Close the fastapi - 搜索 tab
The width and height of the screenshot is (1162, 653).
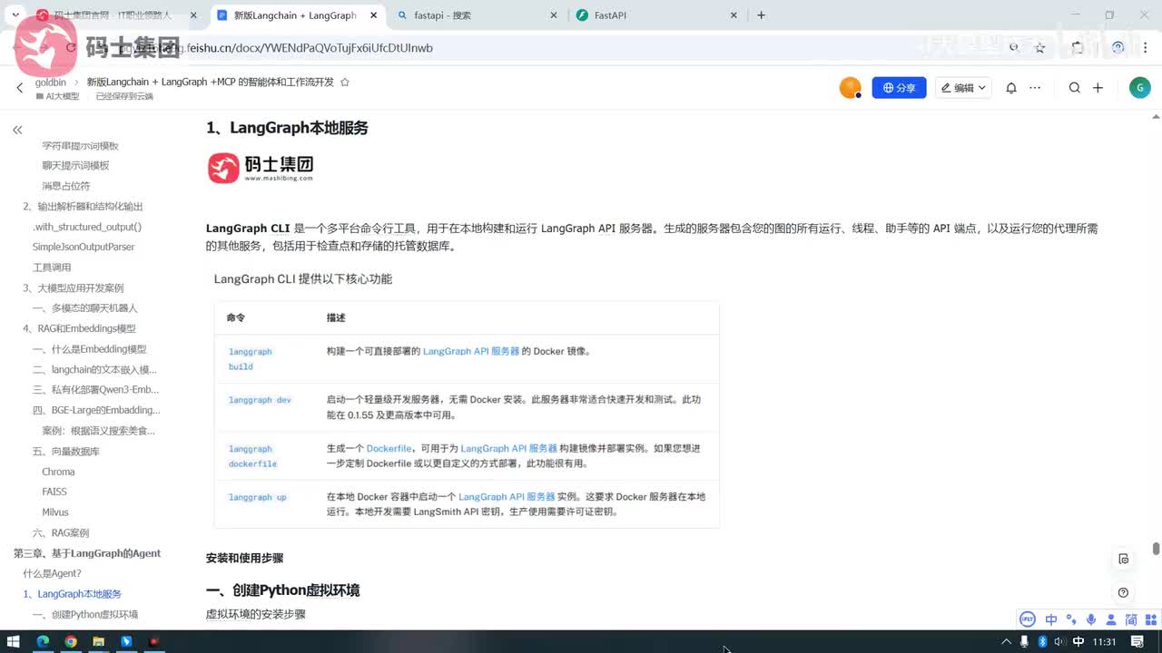(x=554, y=15)
